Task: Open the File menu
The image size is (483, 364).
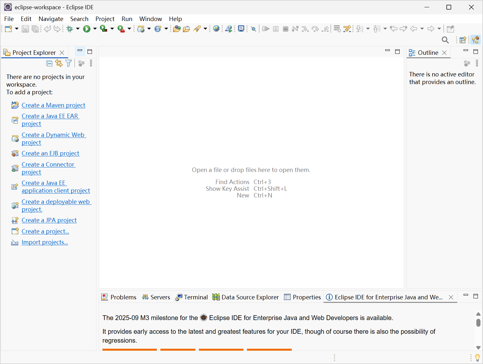Action: [9, 19]
